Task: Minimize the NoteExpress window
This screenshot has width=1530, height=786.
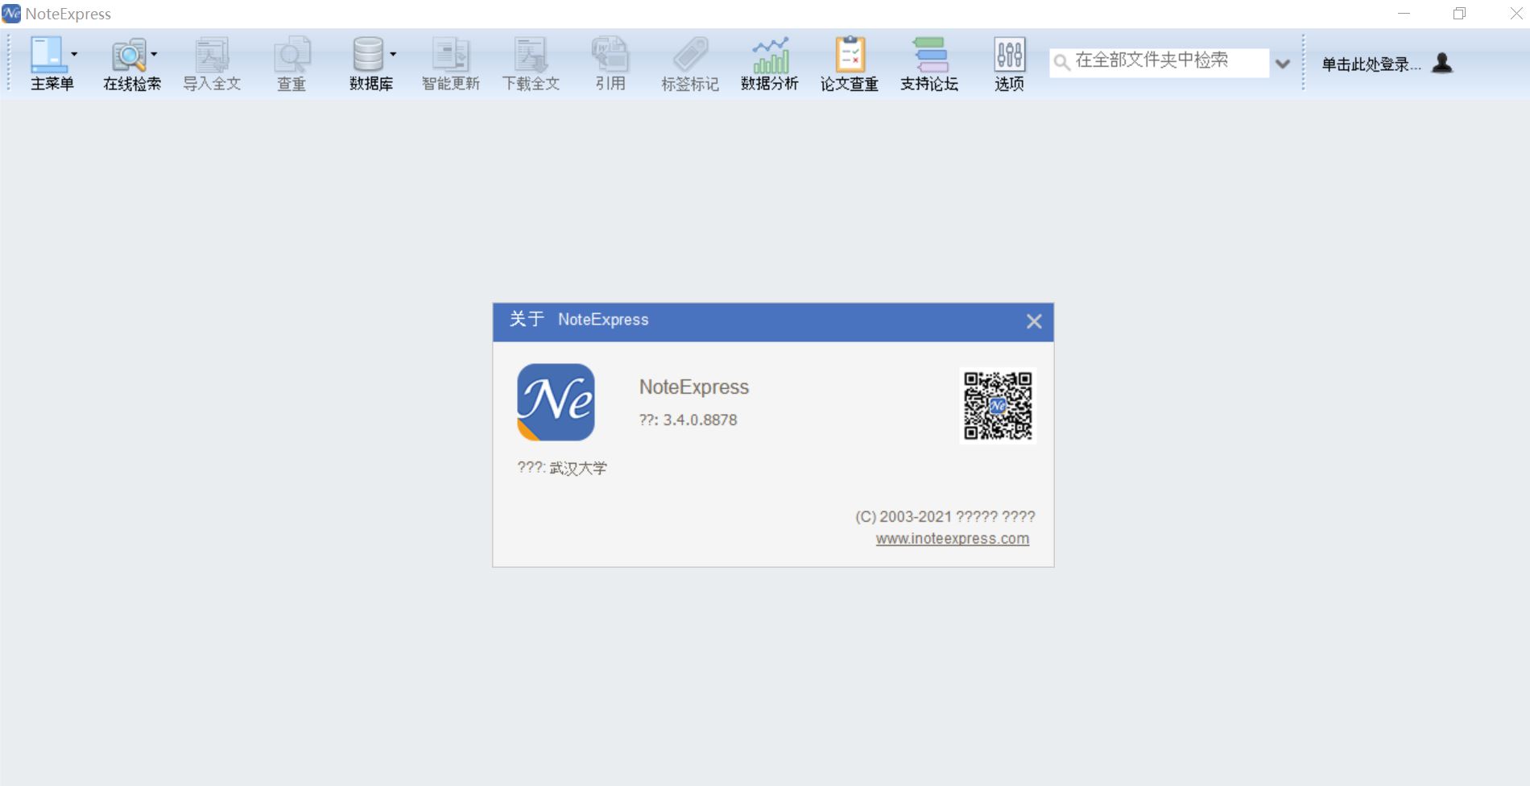Action: (1404, 14)
